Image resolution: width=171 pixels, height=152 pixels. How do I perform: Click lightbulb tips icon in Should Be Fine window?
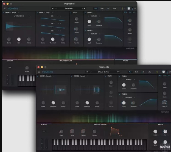[x=157, y=72]
